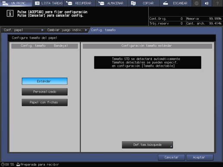Image resolution: width=223 pixels, height=167 pixels.
Task: Click the Cancelar button
Action: (171, 158)
